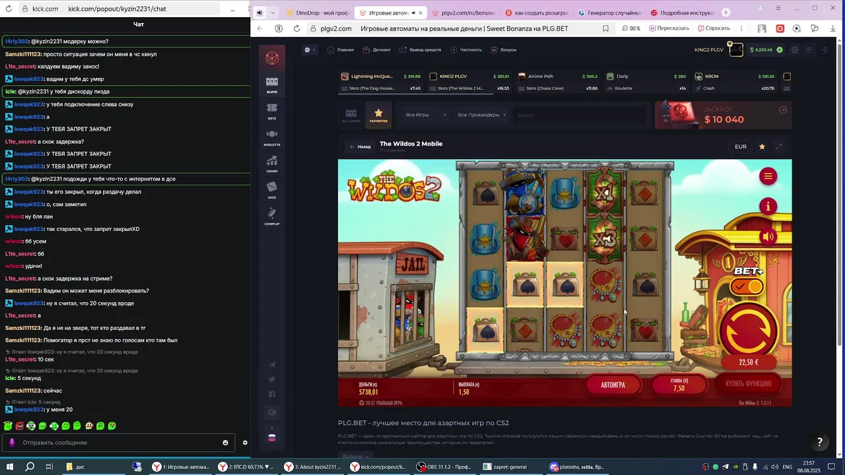Click the КУПИТЬ ФУНКЦИЮ button
Image resolution: width=845 pixels, height=475 pixels.
[749, 384]
